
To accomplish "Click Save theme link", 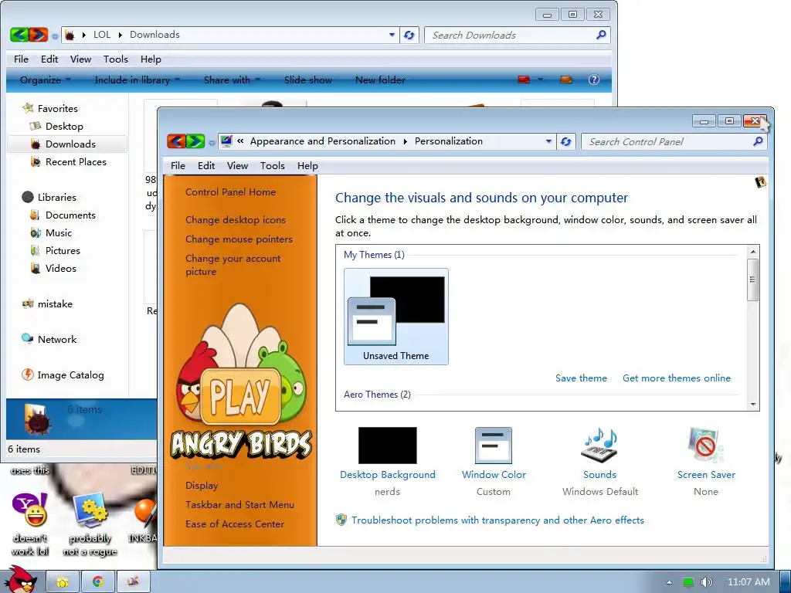I will coord(581,378).
